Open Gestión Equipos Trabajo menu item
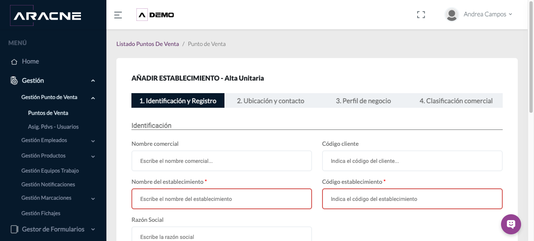534x241 pixels. 50,170
